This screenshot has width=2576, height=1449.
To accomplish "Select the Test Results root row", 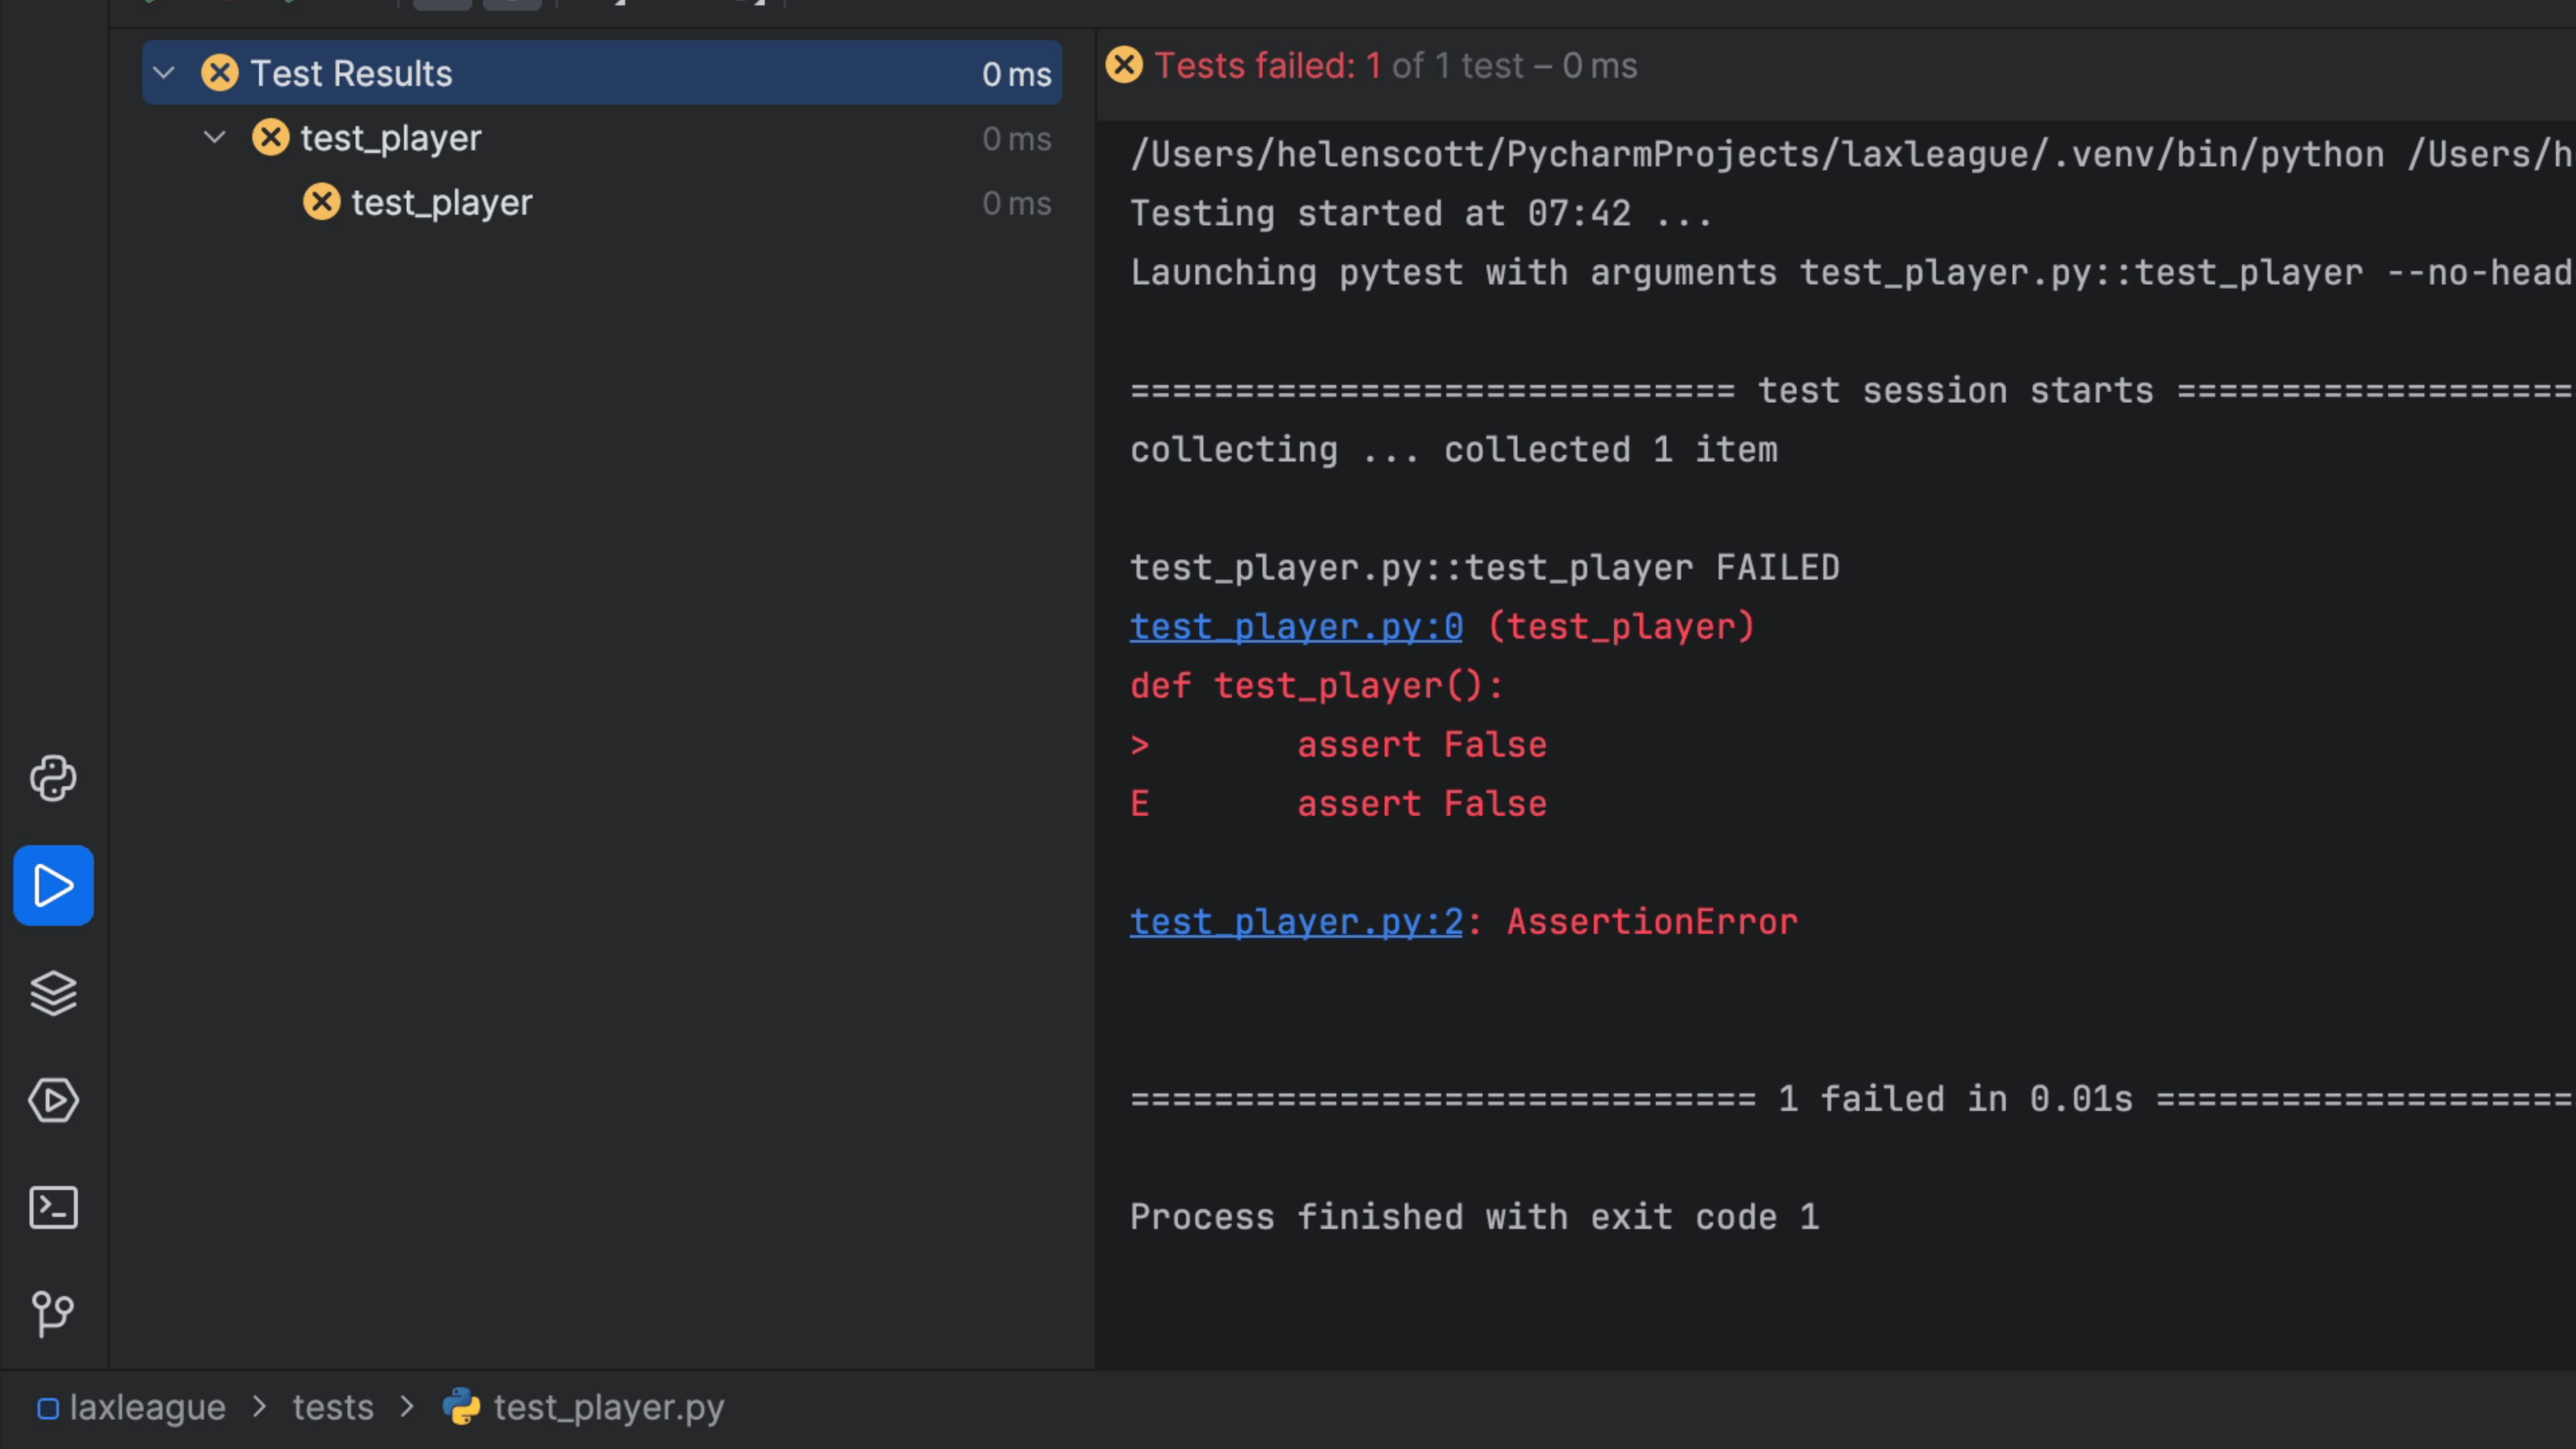I will point(600,73).
